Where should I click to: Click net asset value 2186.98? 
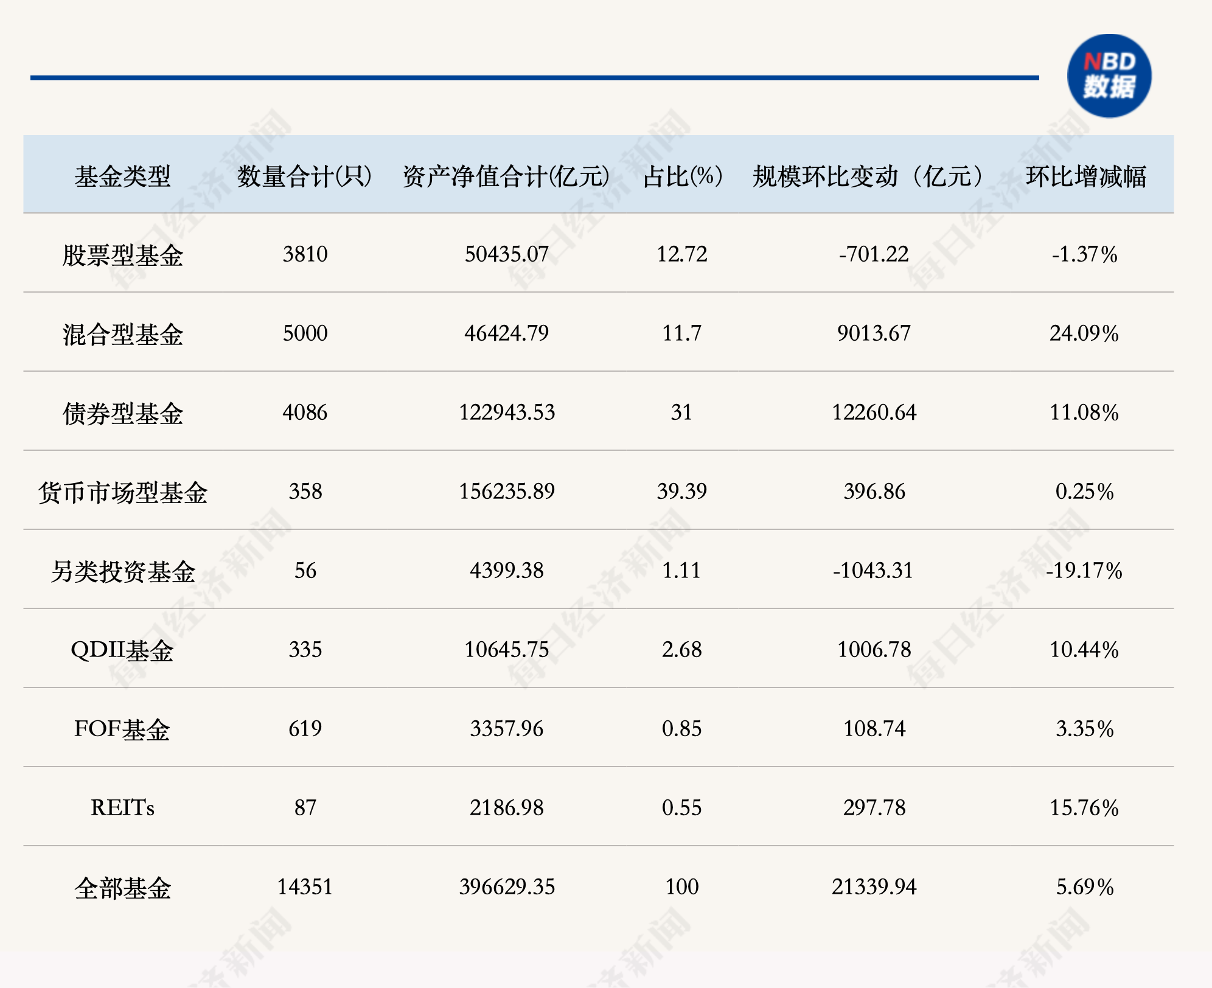[x=506, y=807]
